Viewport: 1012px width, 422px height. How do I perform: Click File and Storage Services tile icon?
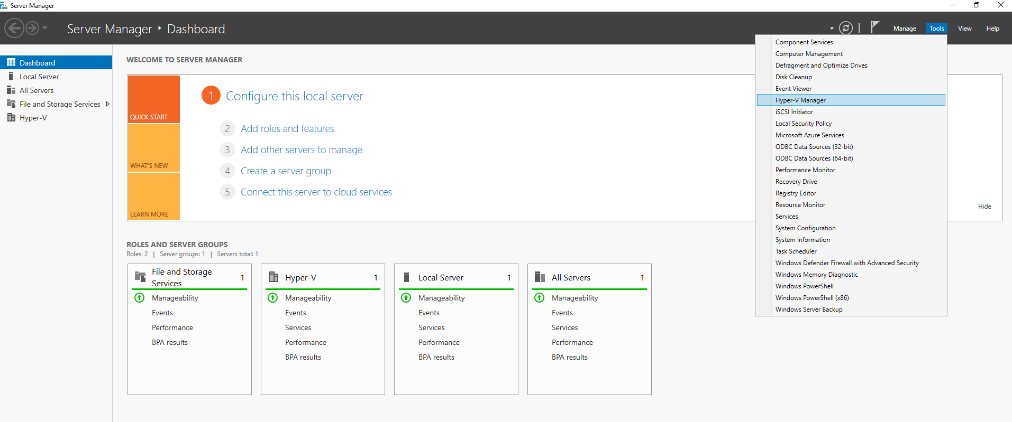click(x=140, y=276)
